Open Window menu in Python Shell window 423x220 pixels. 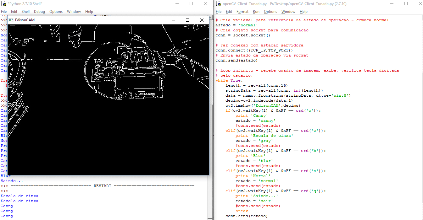coord(74,12)
